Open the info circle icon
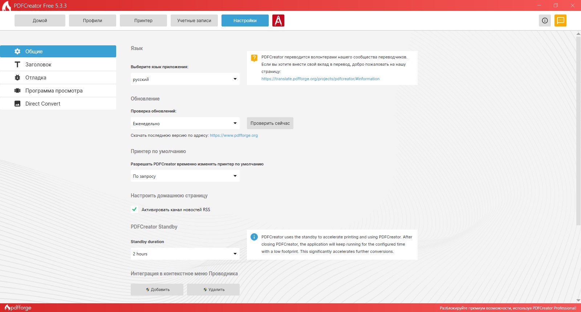The image size is (581, 312). 545,21
